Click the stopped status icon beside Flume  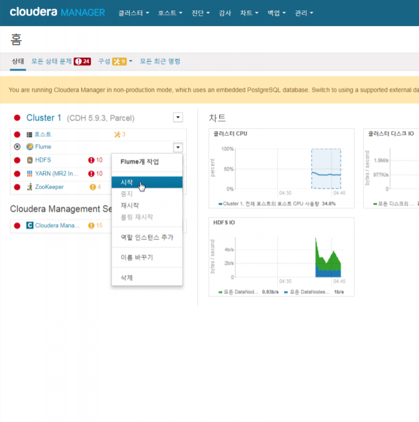[17, 147]
